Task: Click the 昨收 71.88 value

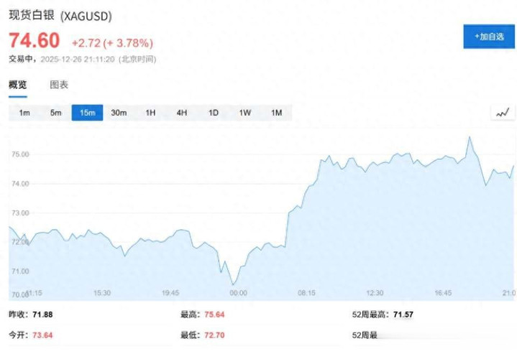Action: (41, 315)
